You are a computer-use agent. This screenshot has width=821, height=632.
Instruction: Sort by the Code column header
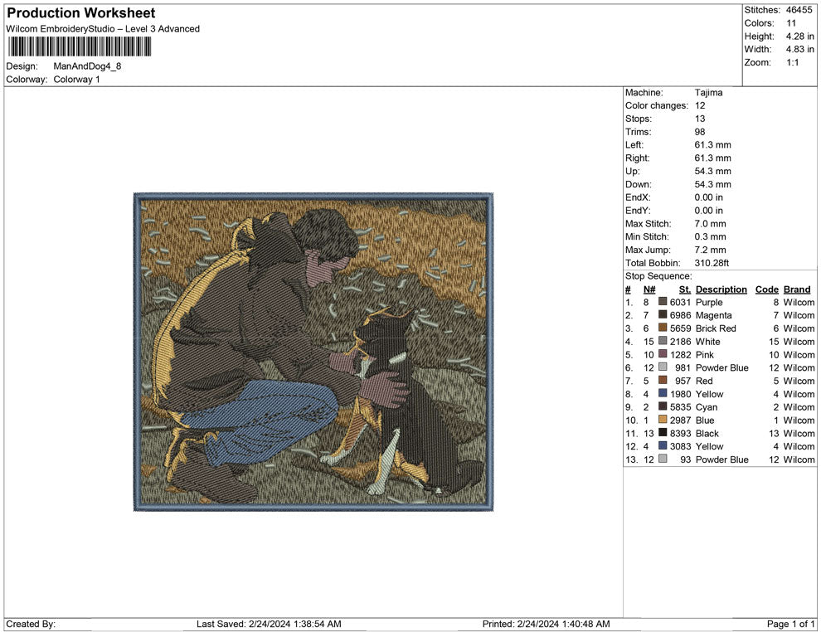coord(766,289)
